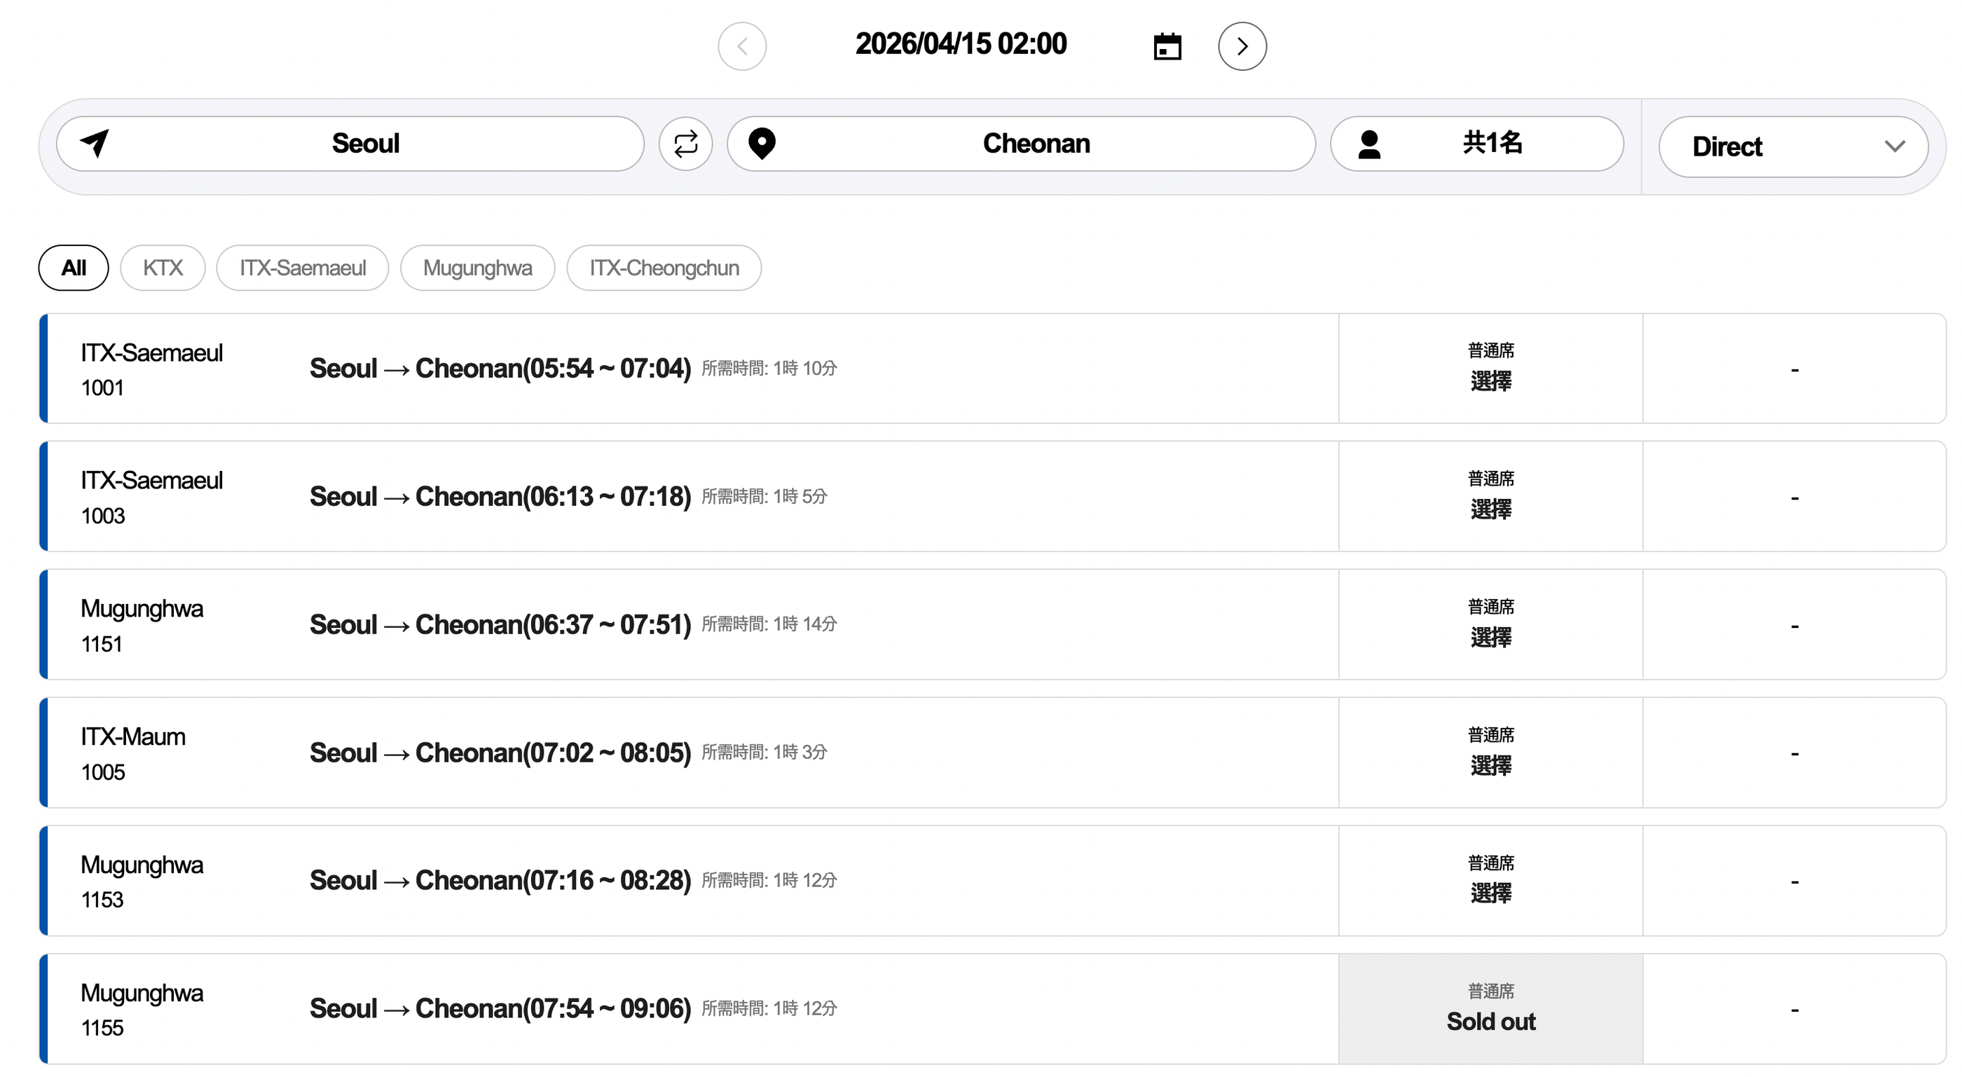Filter by Mugunghwa trains
The width and height of the screenshot is (1962, 1077).
click(x=478, y=268)
